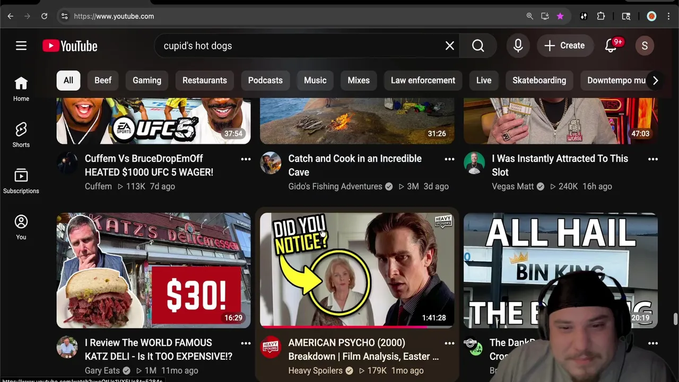The image size is (679, 382).
Task: Open more options for American Psycho video
Action: (449, 343)
